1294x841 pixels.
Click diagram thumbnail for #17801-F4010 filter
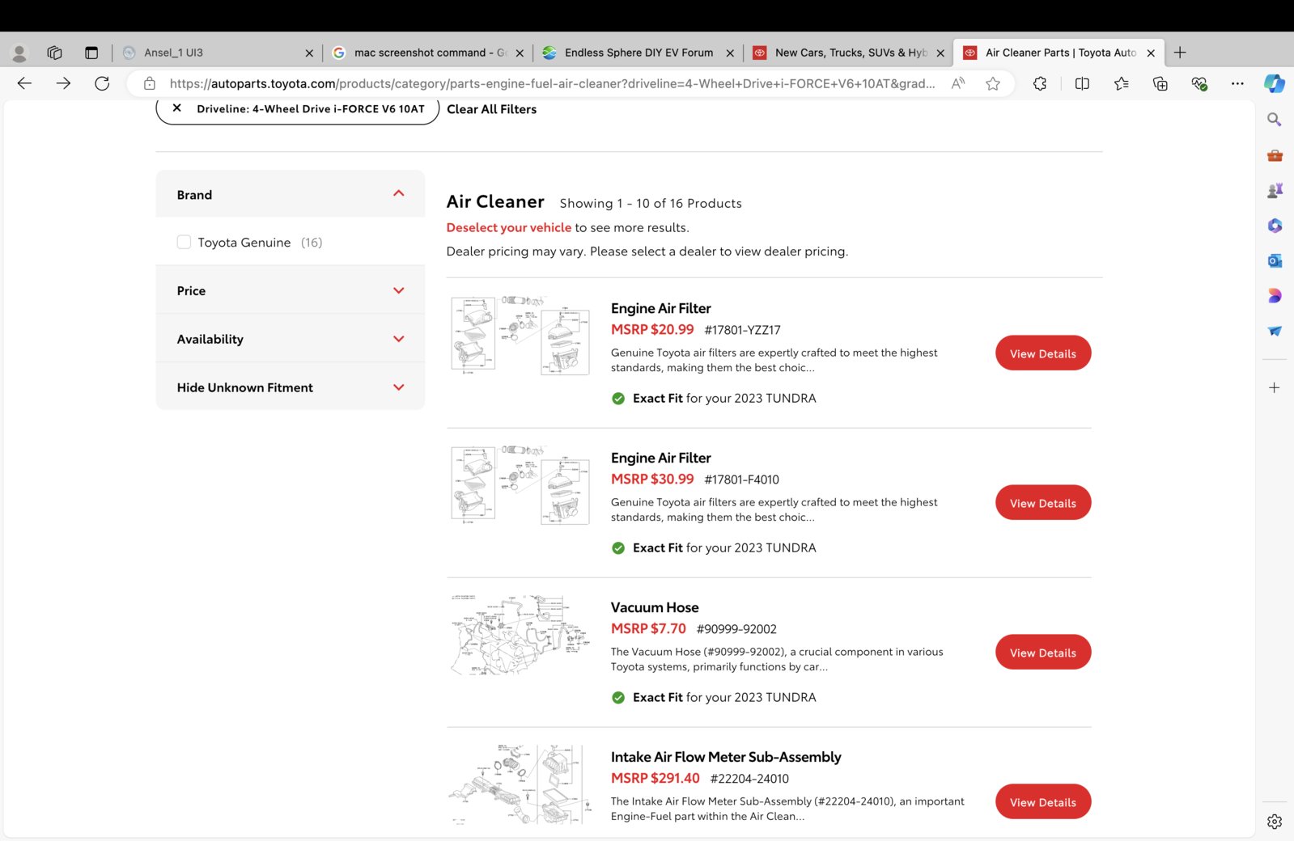(x=520, y=485)
